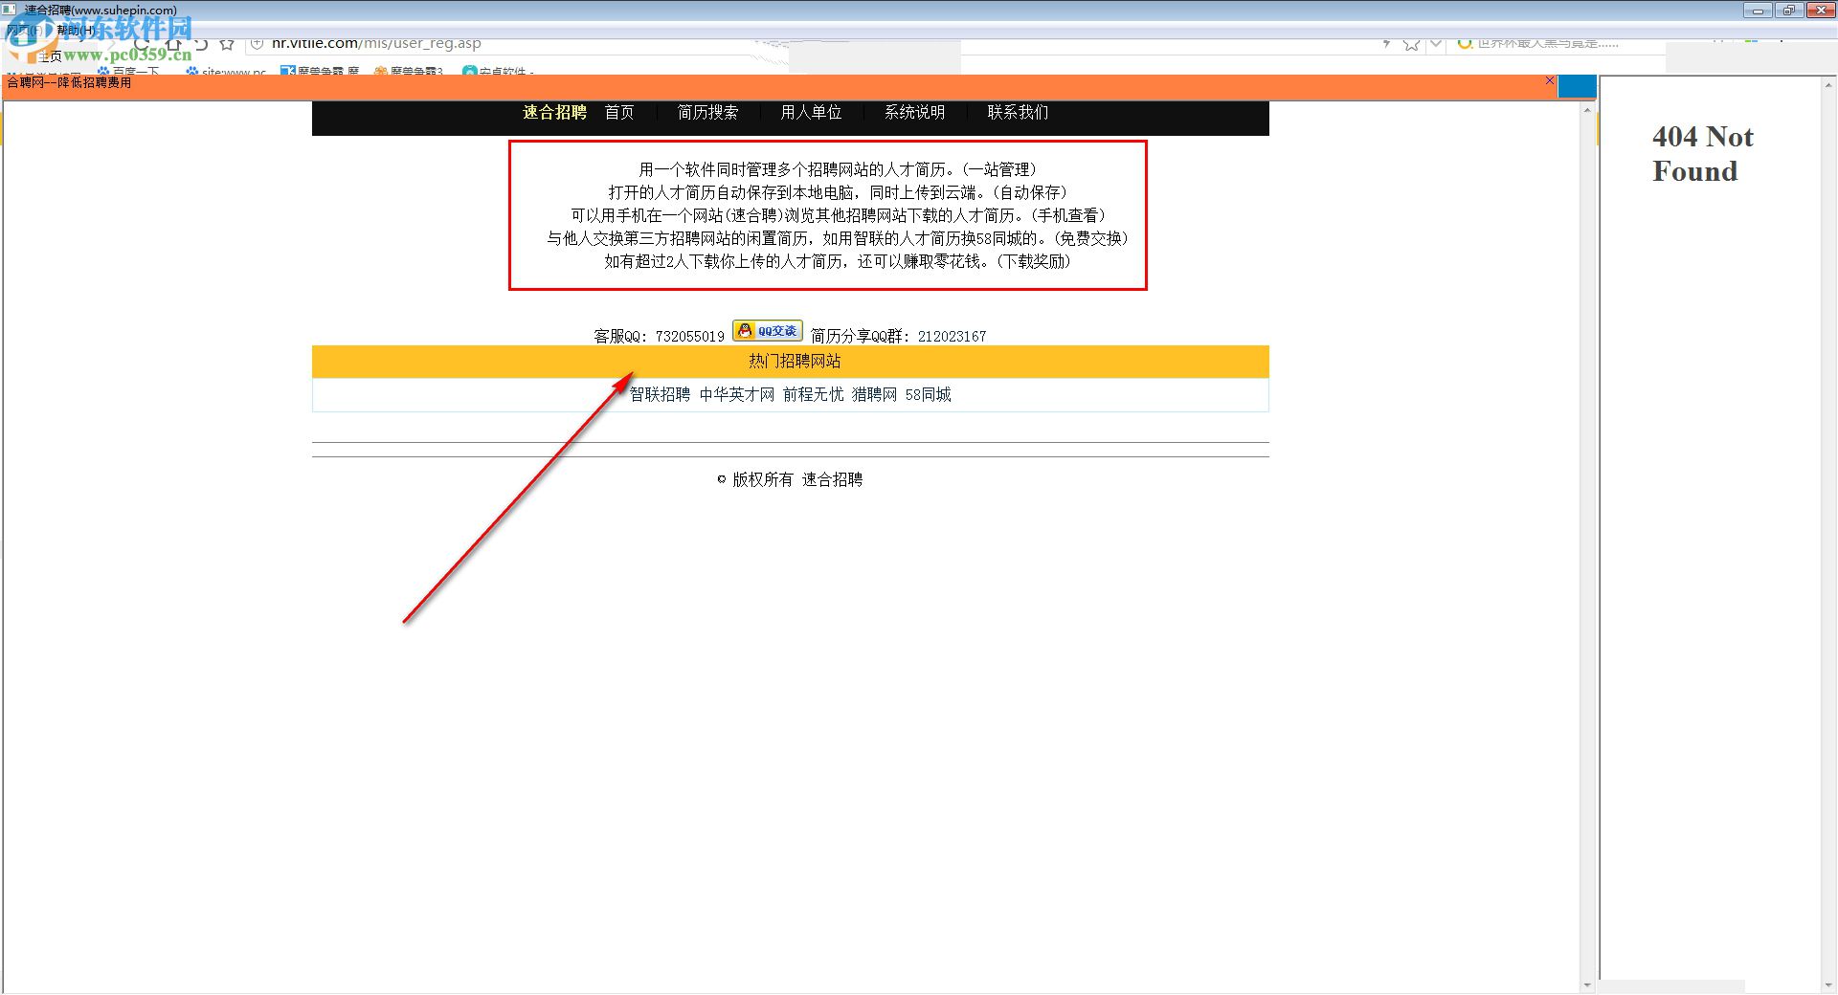Select the 简历搜索 navigation tab
Viewport: 1838px width, 995px height.
[708, 112]
